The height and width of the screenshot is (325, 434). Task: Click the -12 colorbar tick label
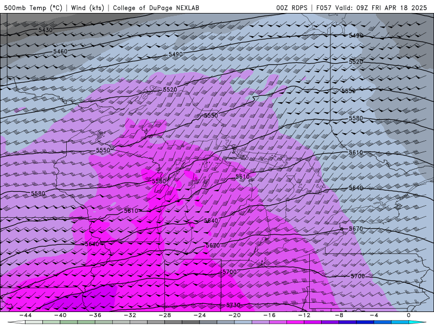(x=304, y=315)
